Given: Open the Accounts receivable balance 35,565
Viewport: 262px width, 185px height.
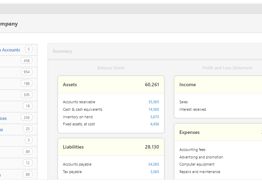Looking at the screenshot, I should (154, 102).
